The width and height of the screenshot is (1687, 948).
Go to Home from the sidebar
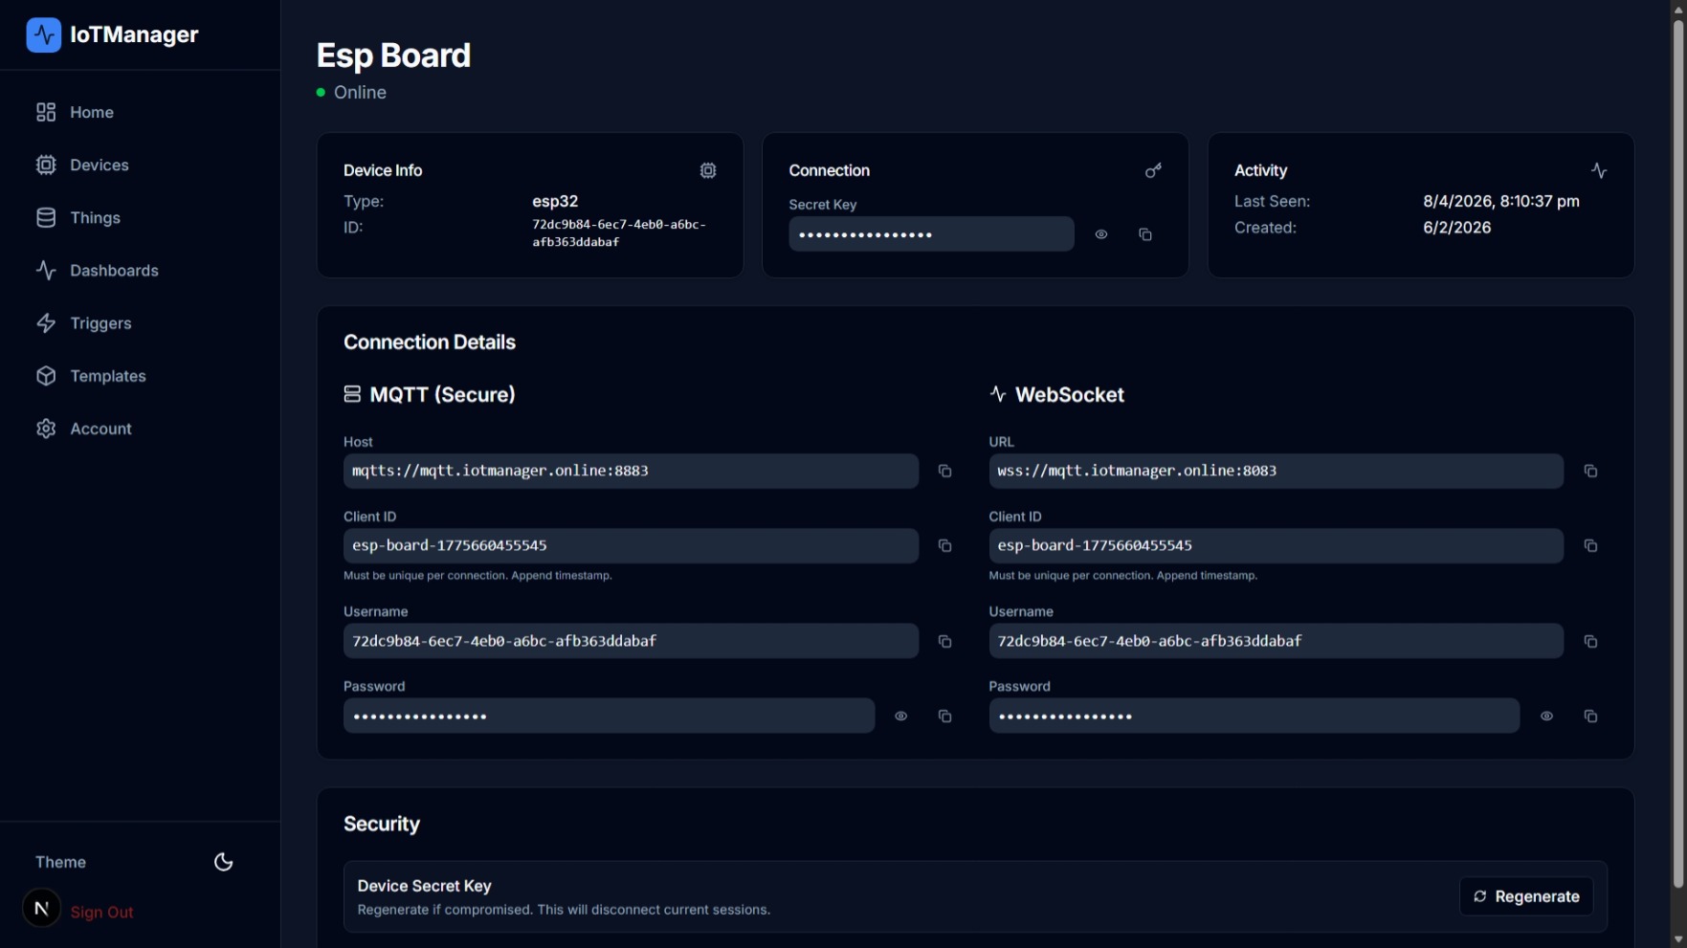click(x=45, y=112)
